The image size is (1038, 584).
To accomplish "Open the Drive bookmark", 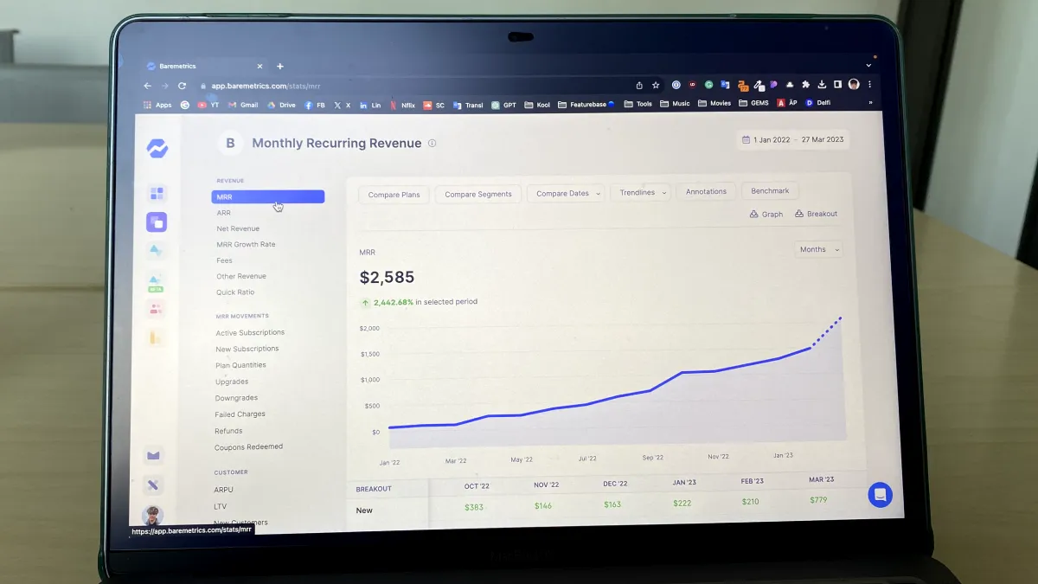I will click(281, 105).
